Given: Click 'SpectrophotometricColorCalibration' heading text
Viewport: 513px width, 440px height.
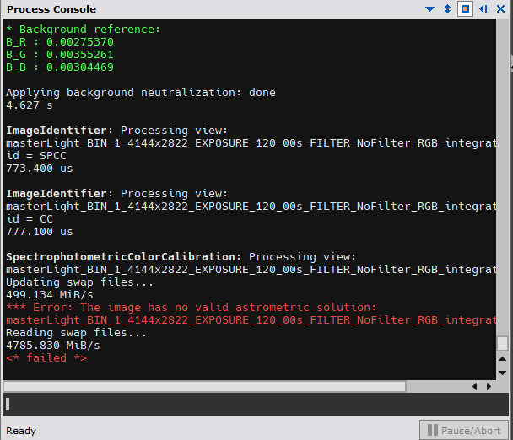Looking at the screenshot, I should pos(121,257).
